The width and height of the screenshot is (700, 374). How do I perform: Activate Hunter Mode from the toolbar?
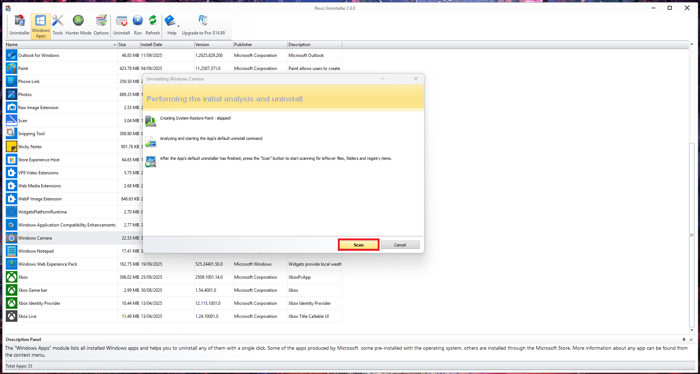(78, 25)
